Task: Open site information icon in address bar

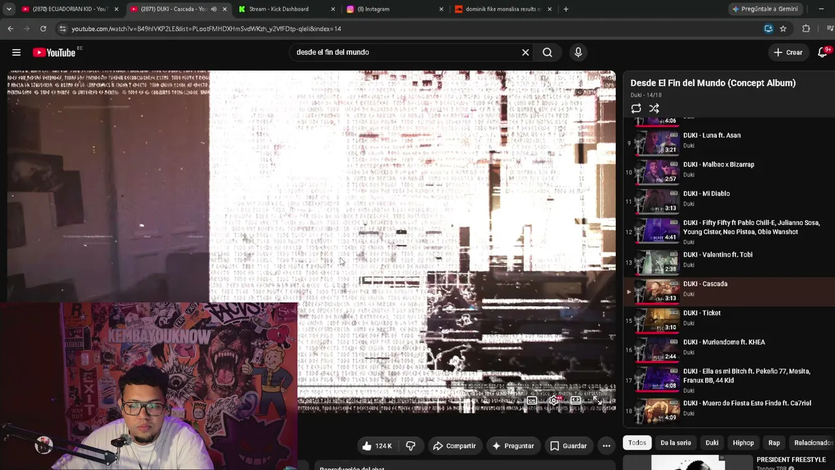Action: click(63, 29)
